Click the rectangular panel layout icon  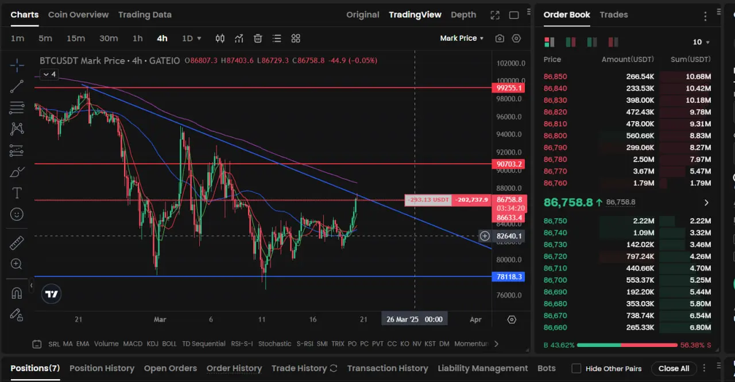pos(514,15)
